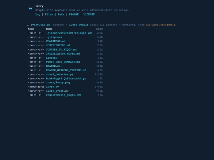
Task: Open CONTRIBUTING.md file
Action: click(x=58, y=45)
